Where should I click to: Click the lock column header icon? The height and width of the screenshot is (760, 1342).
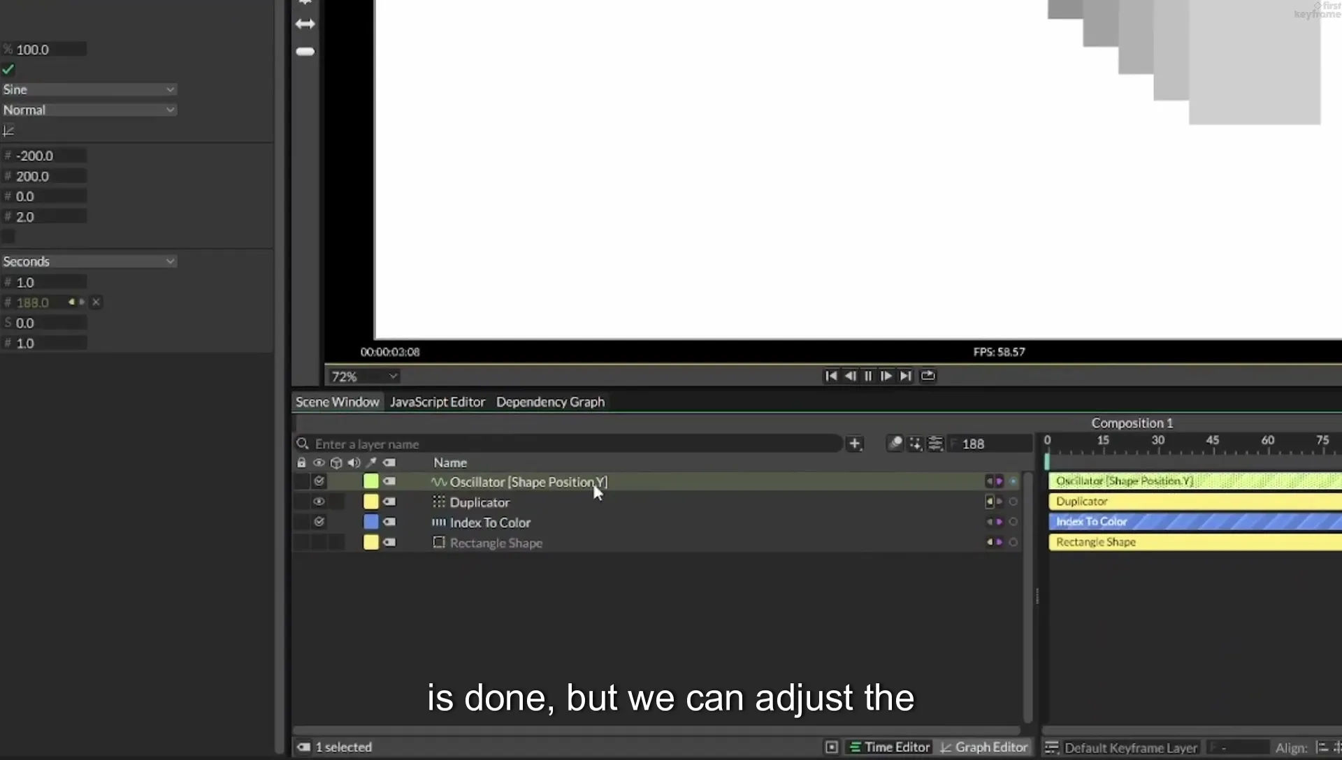[x=301, y=462]
